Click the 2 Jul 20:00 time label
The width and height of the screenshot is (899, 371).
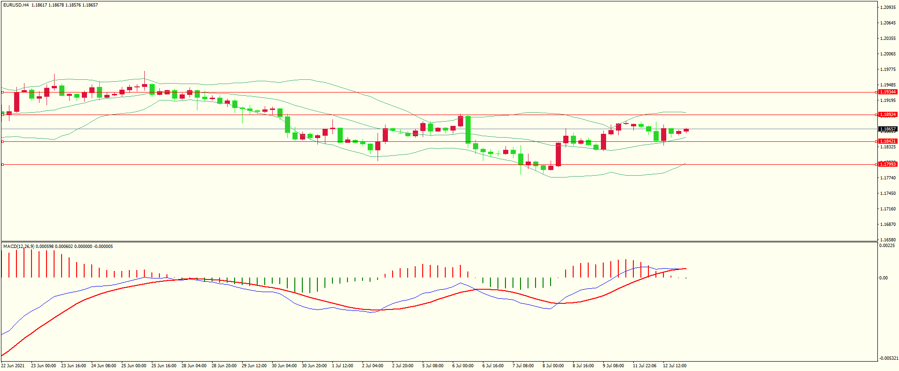tap(403, 366)
